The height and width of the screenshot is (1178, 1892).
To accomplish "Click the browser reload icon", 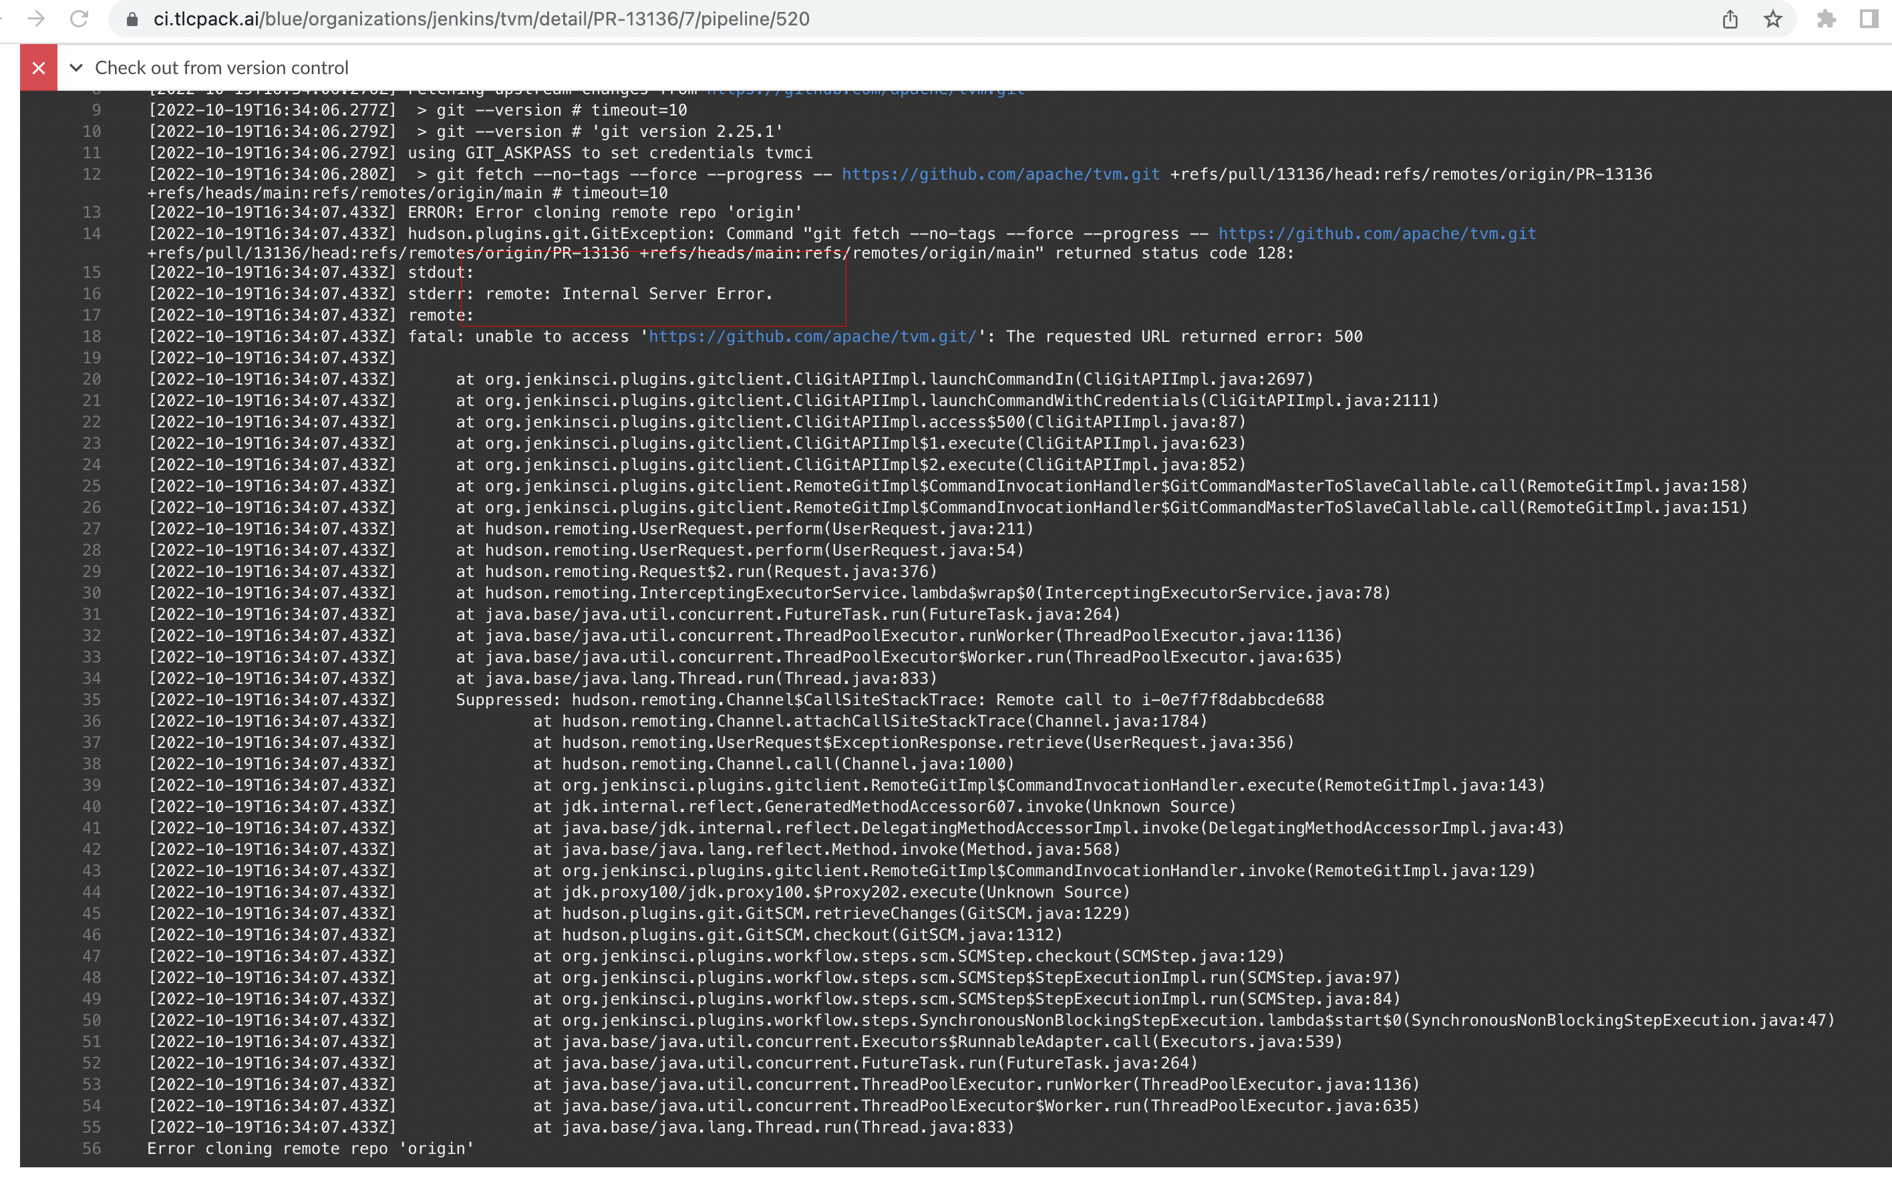I will click(79, 19).
